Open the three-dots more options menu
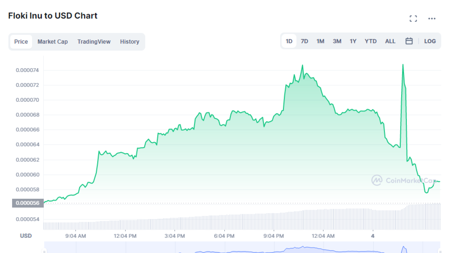 [432, 19]
